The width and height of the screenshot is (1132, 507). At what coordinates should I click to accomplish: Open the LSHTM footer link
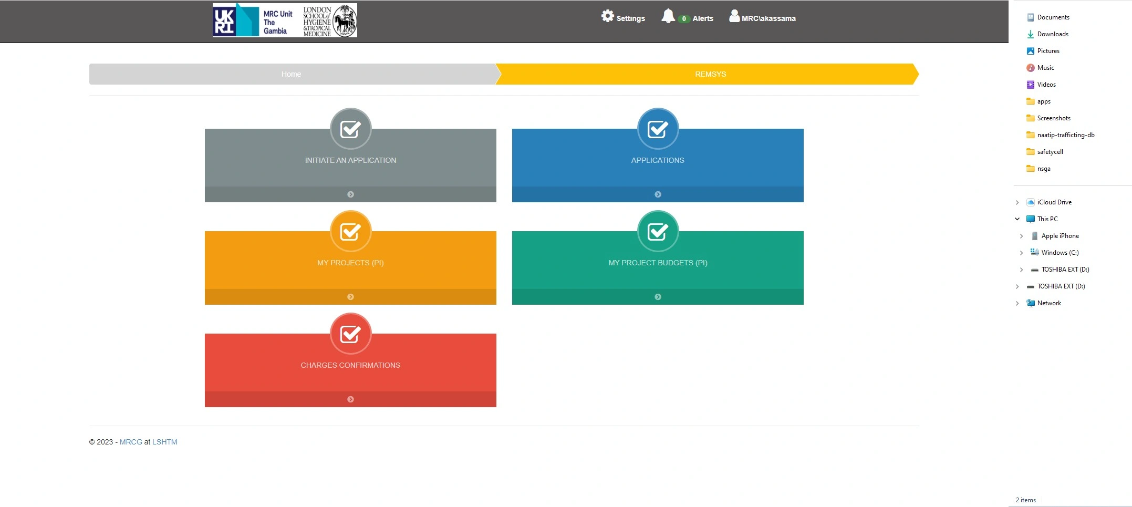point(164,442)
